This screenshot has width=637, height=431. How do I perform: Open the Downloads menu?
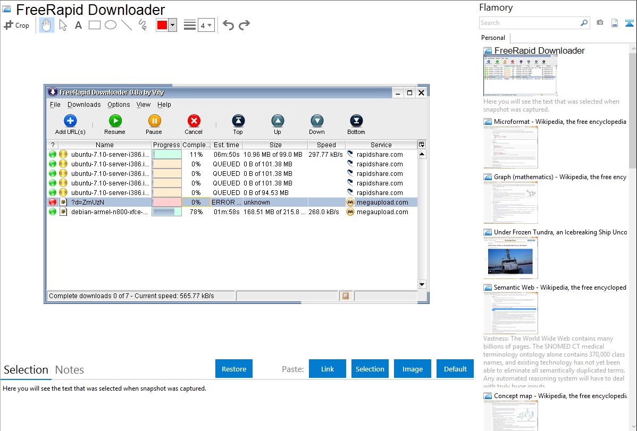pos(84,104)
